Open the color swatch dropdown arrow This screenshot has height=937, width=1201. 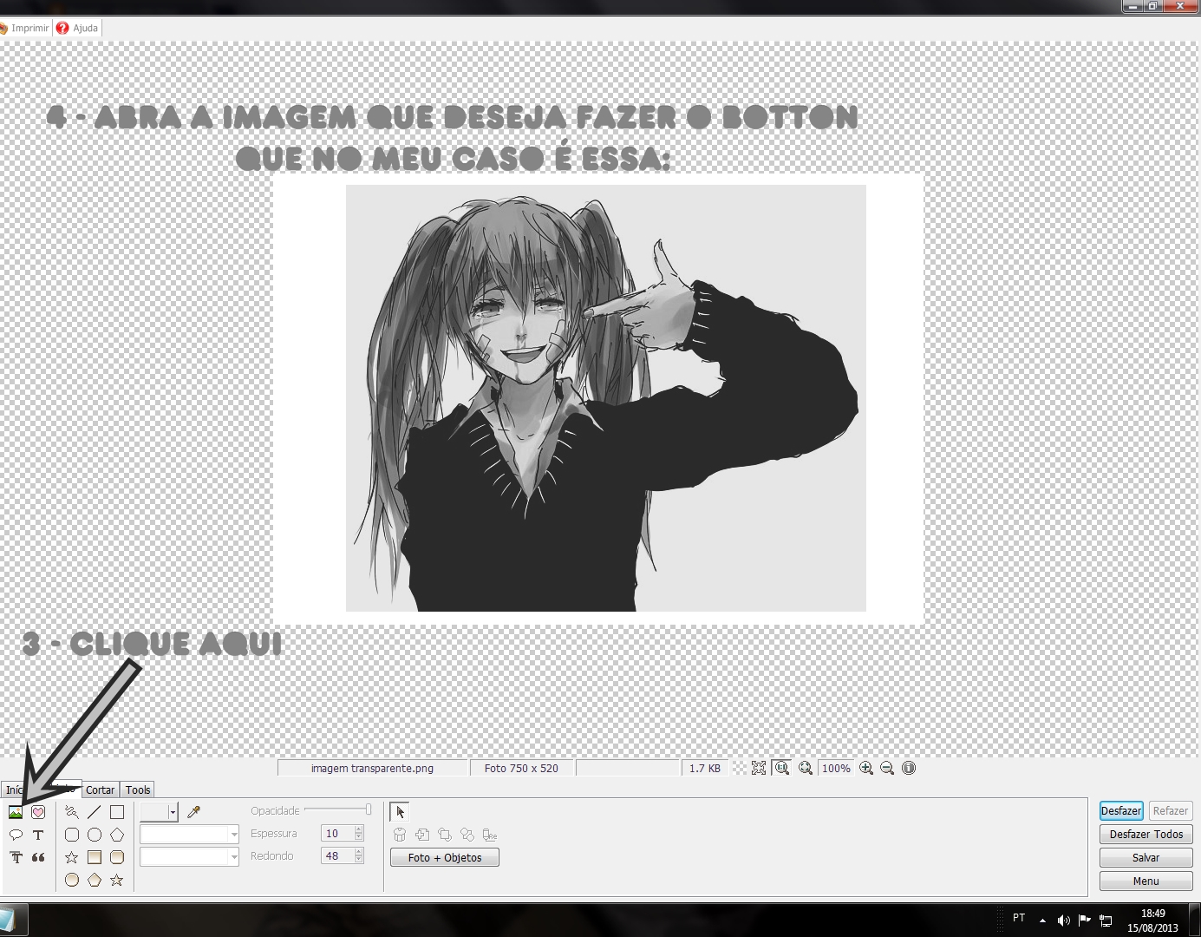coord(173,812)
